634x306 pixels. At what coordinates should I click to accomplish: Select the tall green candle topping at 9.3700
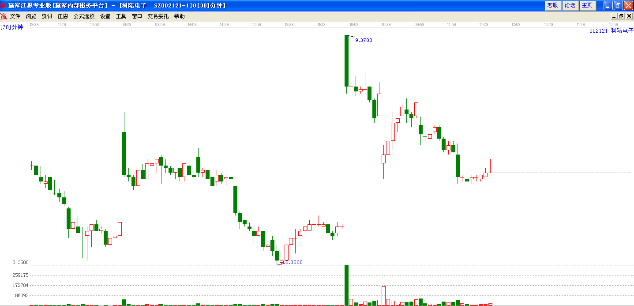pos(347,60)
